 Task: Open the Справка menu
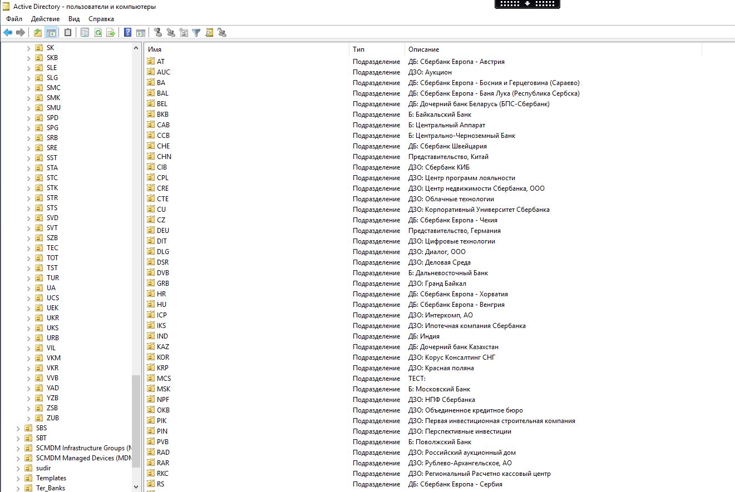tap(101, 19)
